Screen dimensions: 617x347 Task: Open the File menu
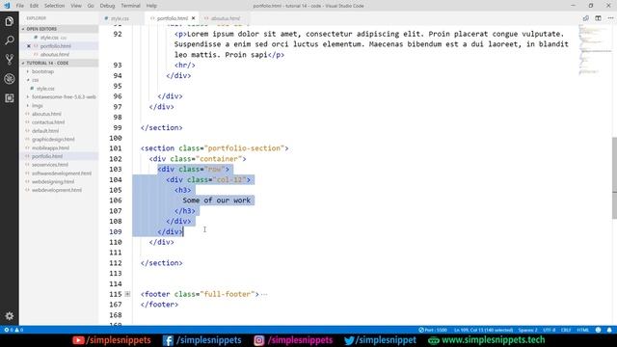[20, 6]
